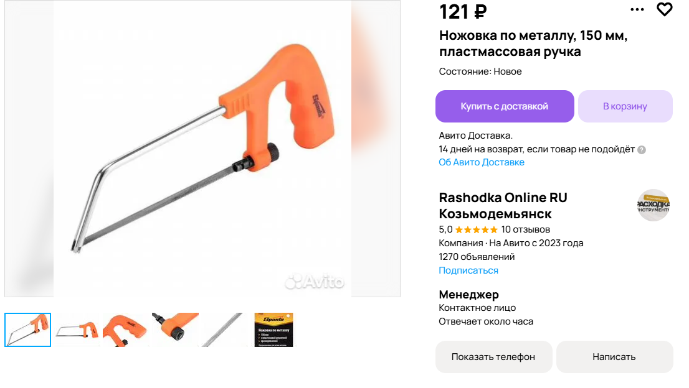This screenshot has height=388, width=689.
Task: Select the first hacksaw thumbnail
Action: click(x=27, y=330)
